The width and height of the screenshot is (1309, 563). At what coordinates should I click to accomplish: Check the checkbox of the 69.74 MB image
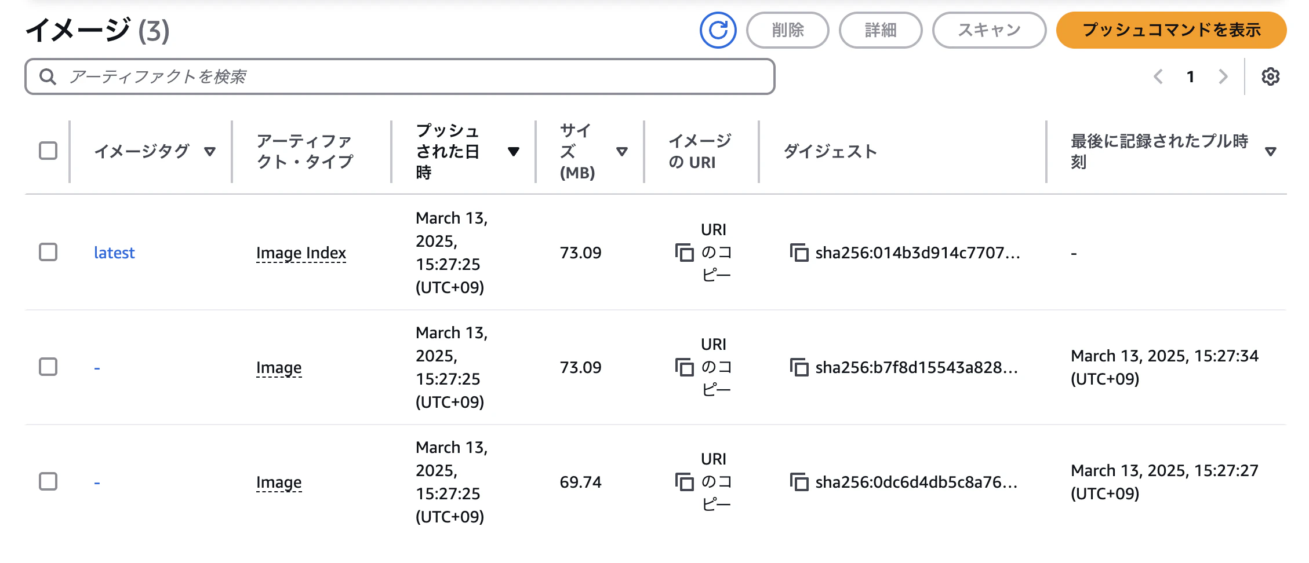point(48,481)
